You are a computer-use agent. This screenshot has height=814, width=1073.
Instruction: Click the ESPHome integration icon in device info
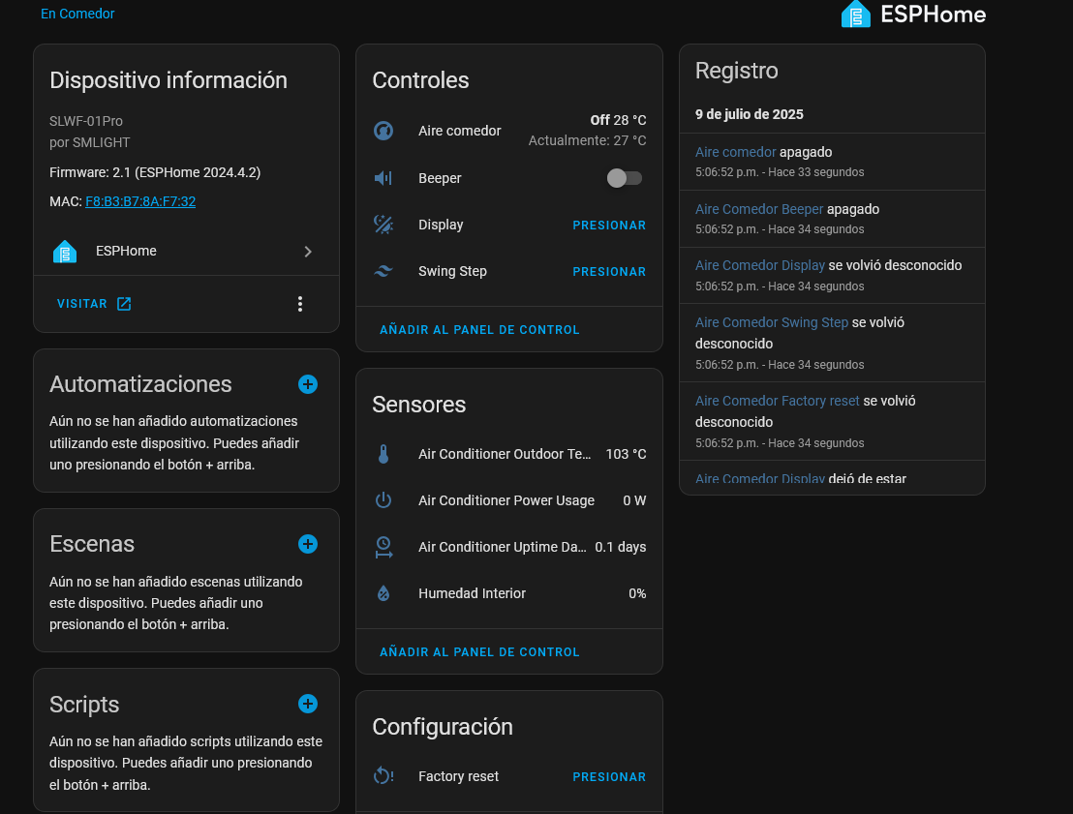(x=65, y=252)
